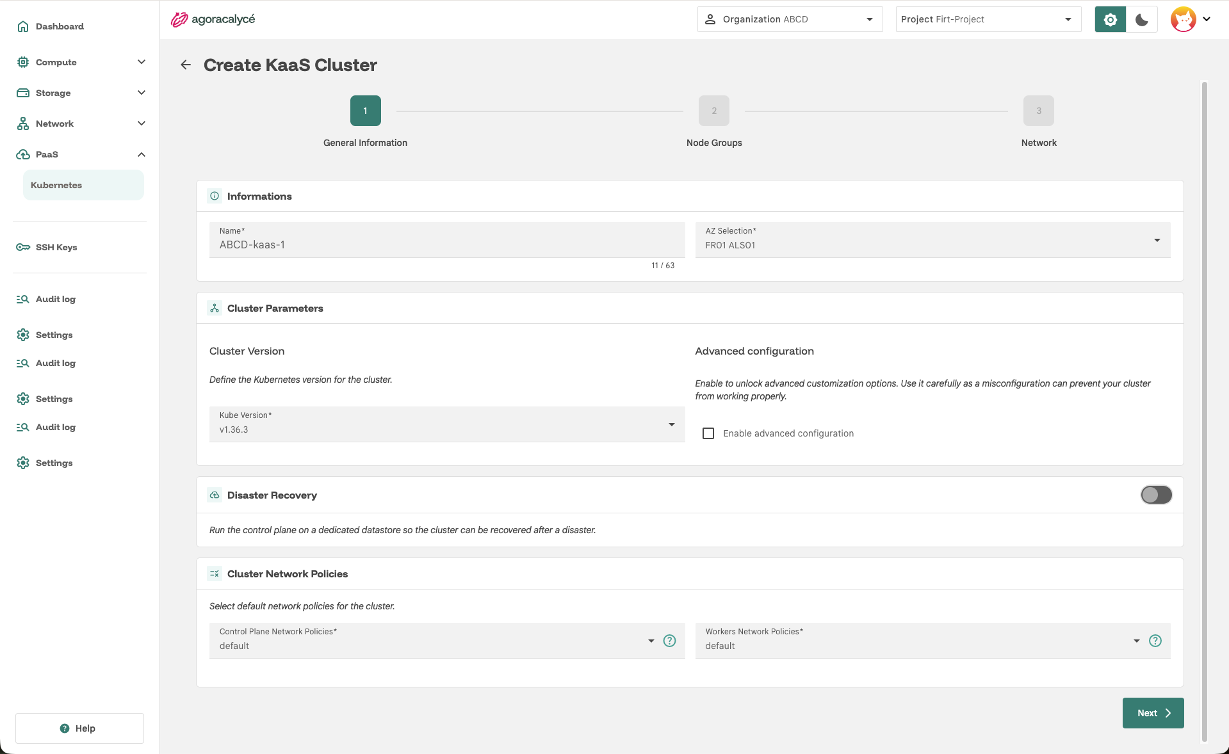Click the light theme sun icon

click(1110, 19)
